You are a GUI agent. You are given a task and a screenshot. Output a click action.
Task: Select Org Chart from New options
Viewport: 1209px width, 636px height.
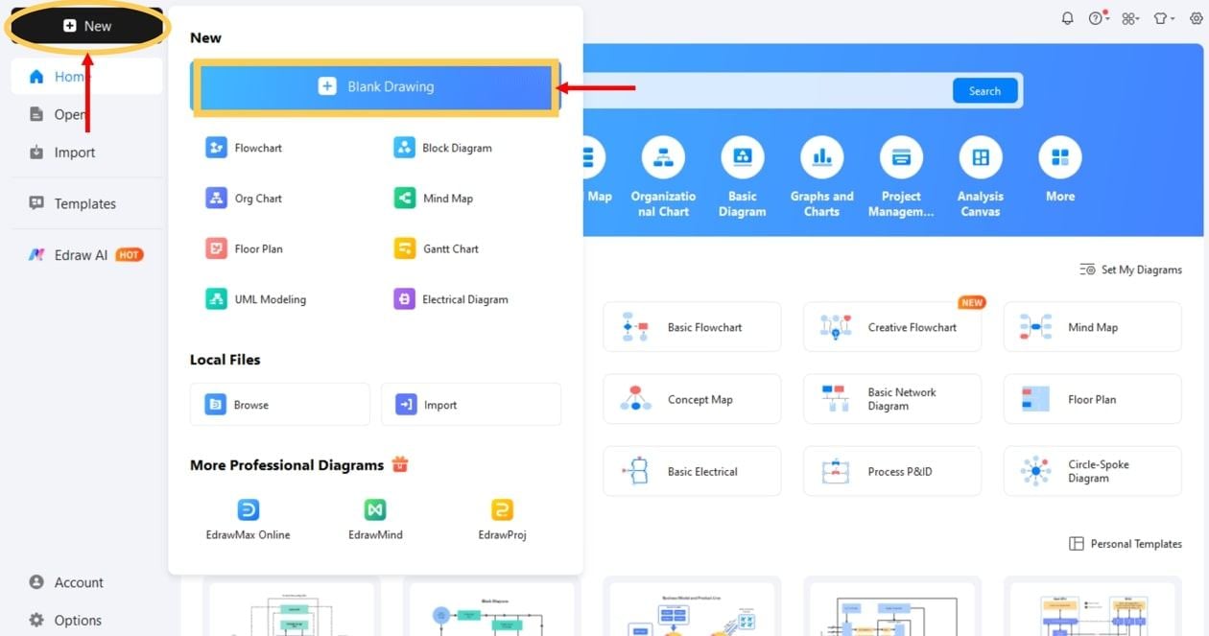coord(255,198)
